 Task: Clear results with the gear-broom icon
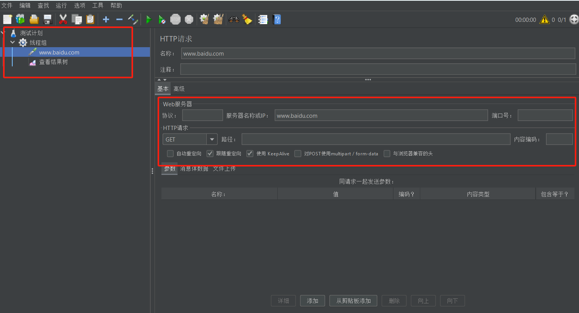[x=204, y=19]
